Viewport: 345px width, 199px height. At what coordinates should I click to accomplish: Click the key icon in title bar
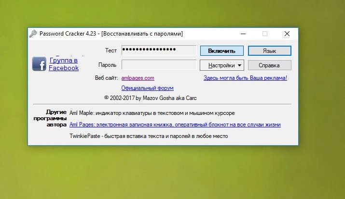click(x=33, y=34)
